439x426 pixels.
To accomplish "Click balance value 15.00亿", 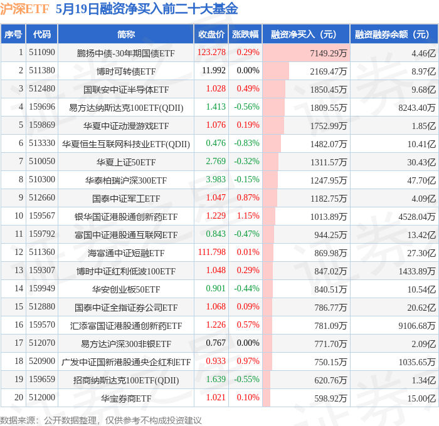I will pyautogui.click(x=421, y=398).
